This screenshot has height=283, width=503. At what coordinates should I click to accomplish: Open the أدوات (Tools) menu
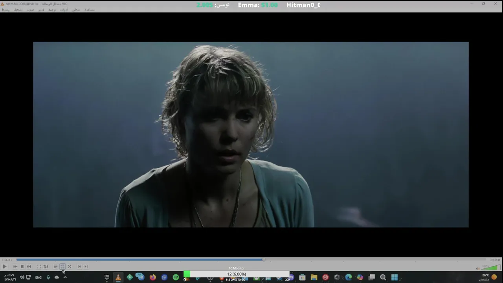click(x=64, y=9)
